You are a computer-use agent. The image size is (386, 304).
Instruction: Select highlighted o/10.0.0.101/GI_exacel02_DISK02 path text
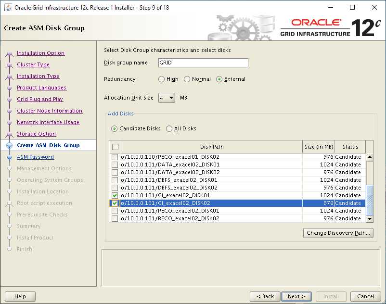(166, 203)
